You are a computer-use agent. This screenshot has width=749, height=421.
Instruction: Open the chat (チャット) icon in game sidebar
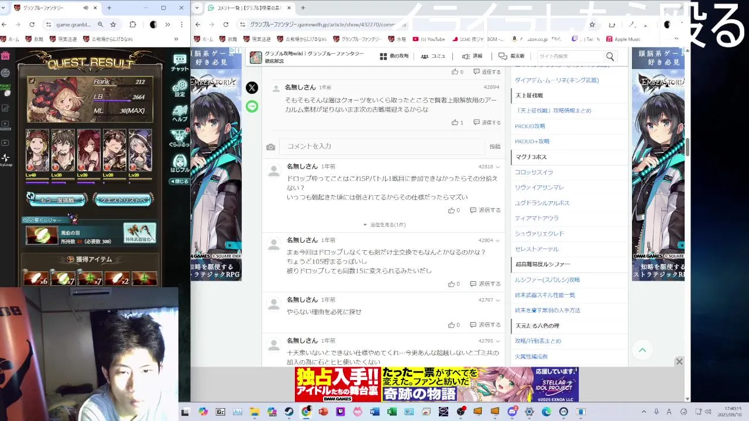pyautogui.click(x=180, y=62)
